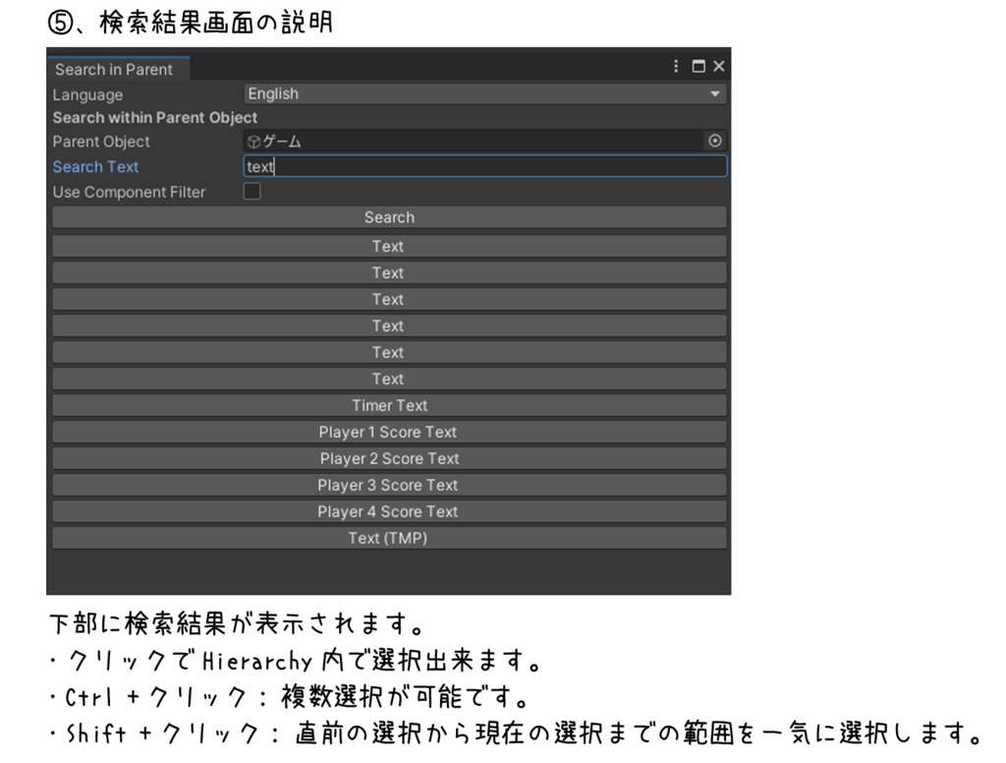Open the window options kebab menu

pos(675,67)
